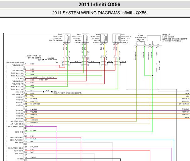The height and width of the screenshot is (161, 190).
Task: Click the Fuel Injector 5 component label
Action: click(126, 38)
